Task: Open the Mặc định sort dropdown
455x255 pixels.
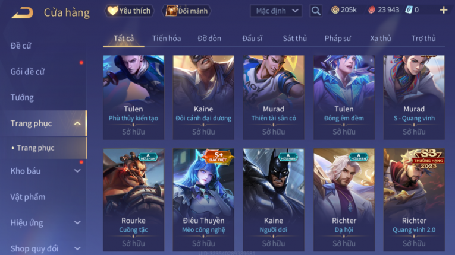Action: (275, 11)
